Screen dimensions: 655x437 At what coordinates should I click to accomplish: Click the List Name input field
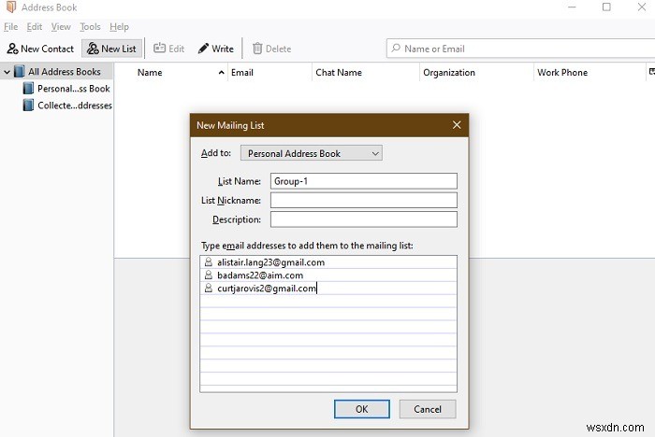363,181
